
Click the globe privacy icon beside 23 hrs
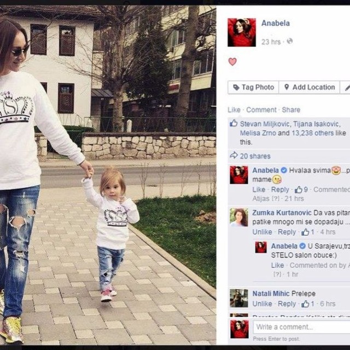289,42
